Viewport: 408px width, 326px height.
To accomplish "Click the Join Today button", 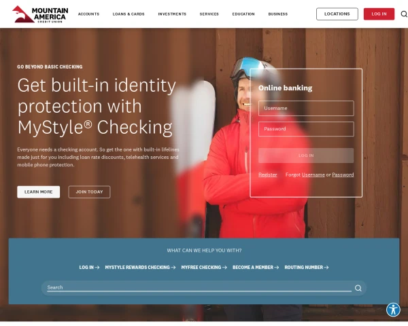I will 89,192.
